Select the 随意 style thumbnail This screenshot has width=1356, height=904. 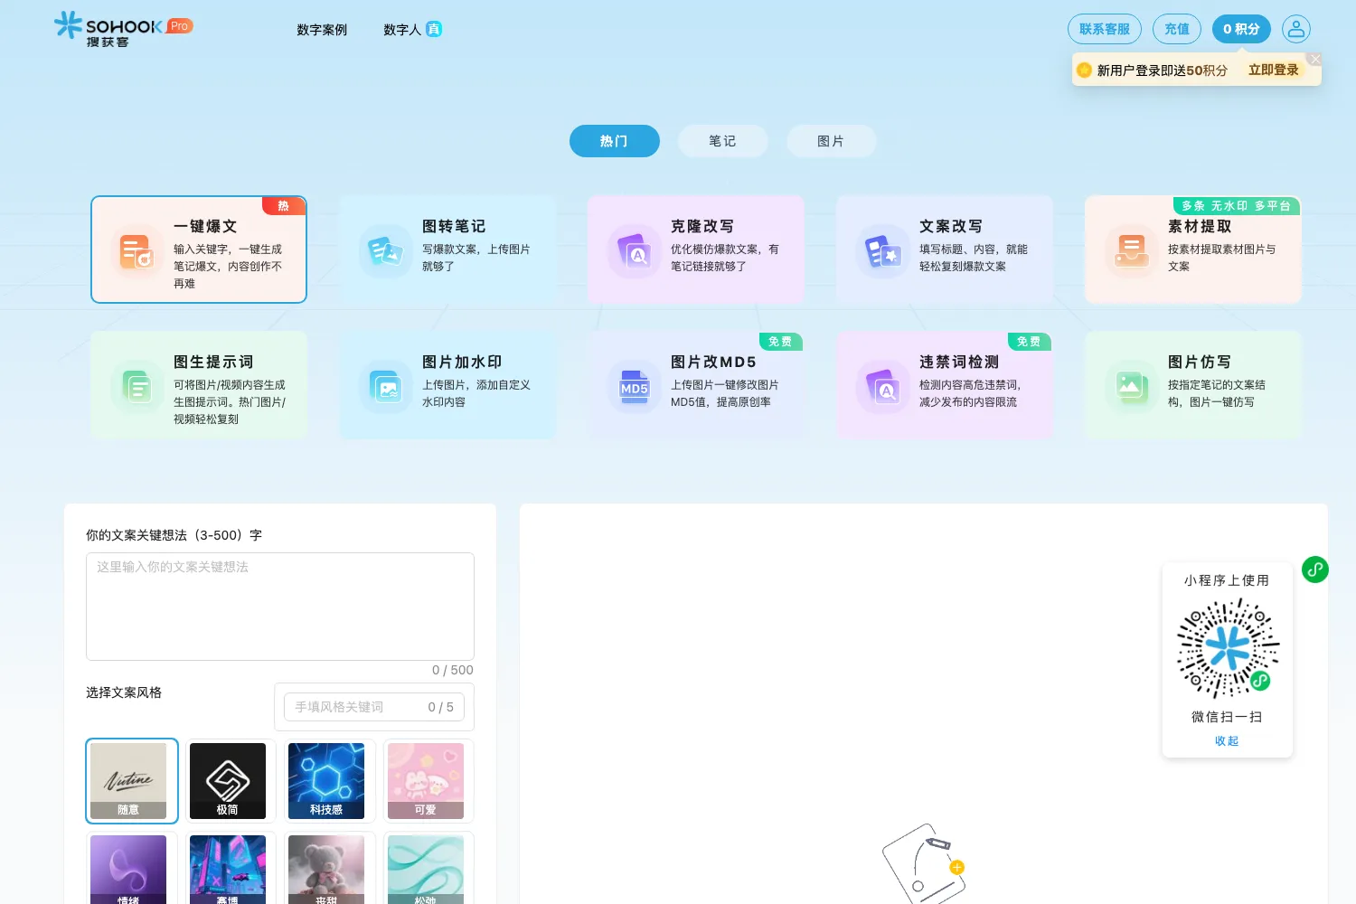[x=132, y=781]
